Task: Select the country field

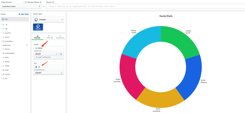Action: coord(8,33)
